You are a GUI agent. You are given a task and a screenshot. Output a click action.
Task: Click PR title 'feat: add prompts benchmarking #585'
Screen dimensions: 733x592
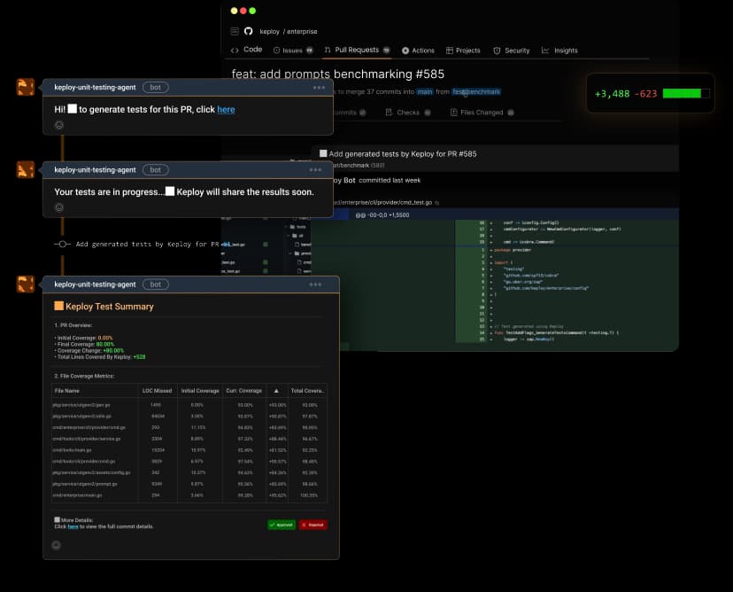pos(338,74)
